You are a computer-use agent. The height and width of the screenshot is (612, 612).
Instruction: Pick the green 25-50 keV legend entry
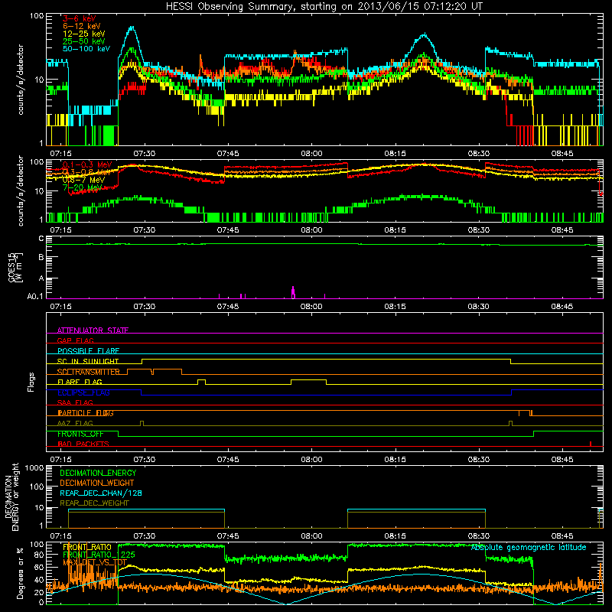click(x=83, y=41)
